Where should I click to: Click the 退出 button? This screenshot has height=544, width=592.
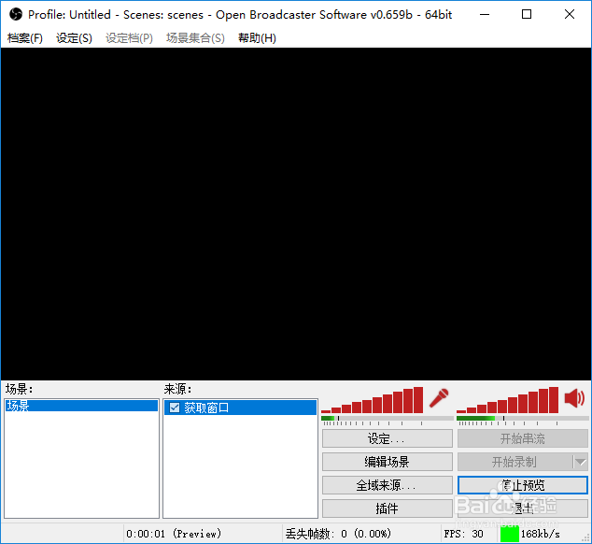(x=523, y=508)
